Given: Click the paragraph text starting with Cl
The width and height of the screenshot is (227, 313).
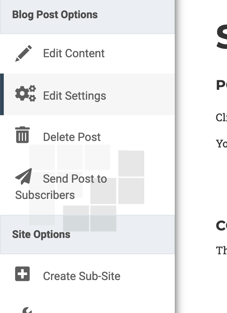Looking at the screenshot, I should [x=221, y=117].
